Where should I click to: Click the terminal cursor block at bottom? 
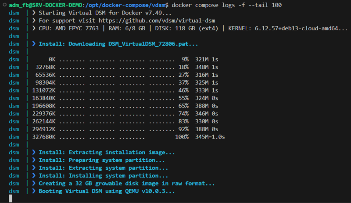click(11, 198)
